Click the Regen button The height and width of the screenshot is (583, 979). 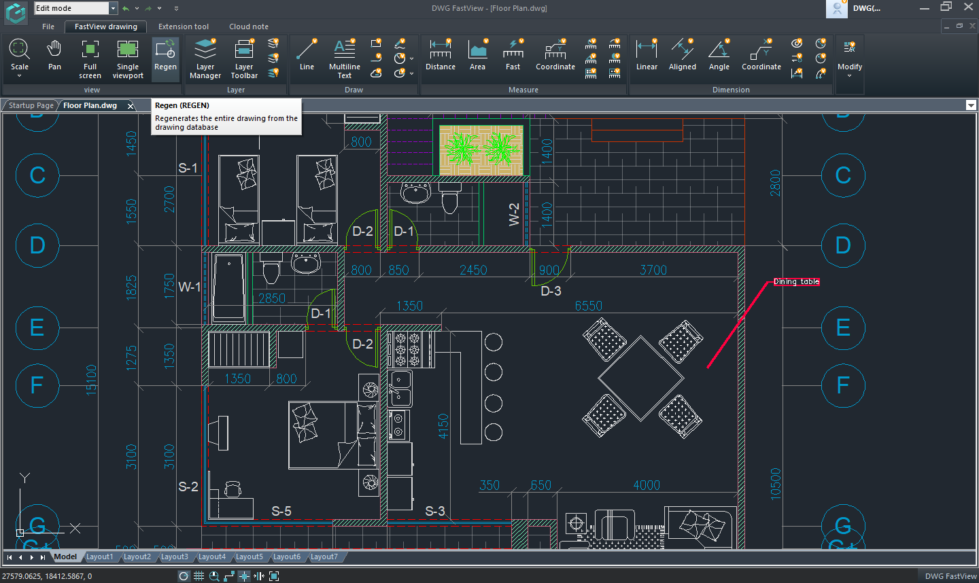click(165, 58)
